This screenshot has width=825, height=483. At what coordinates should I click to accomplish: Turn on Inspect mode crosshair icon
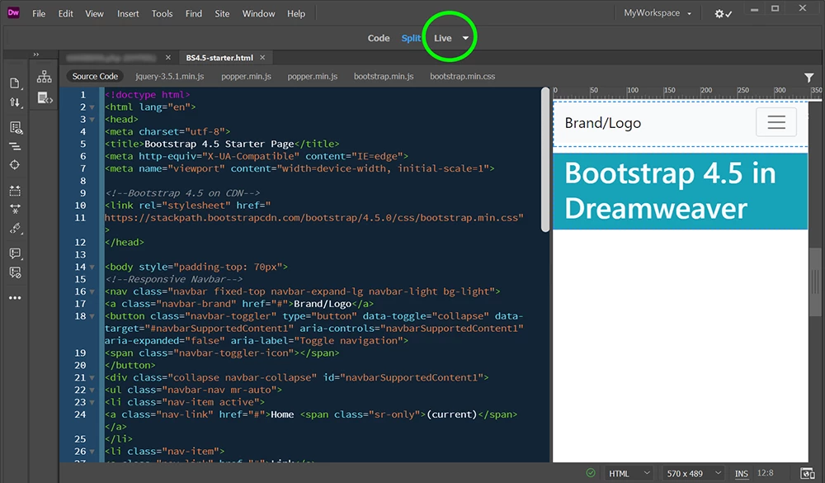15,165
